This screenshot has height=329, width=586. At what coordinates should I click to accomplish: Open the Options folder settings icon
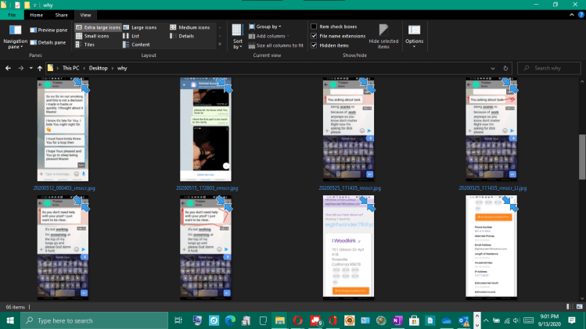414,30
